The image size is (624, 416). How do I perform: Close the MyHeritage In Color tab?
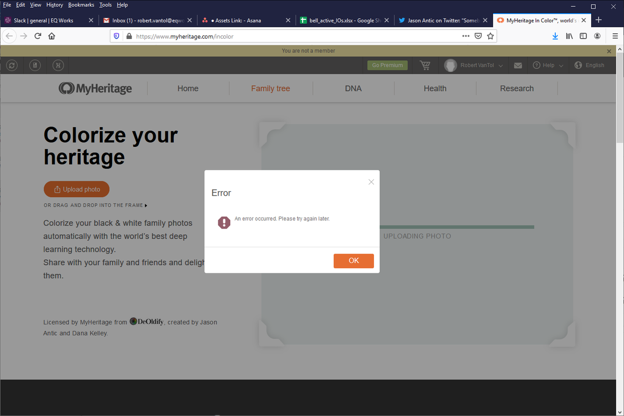coord(583,20)
